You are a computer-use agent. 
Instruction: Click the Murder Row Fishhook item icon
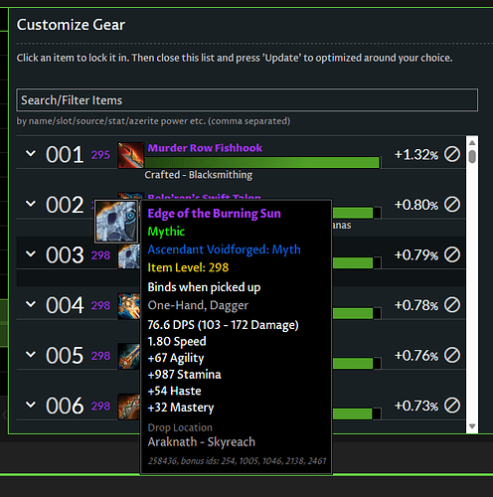click(x=131, y=155)
